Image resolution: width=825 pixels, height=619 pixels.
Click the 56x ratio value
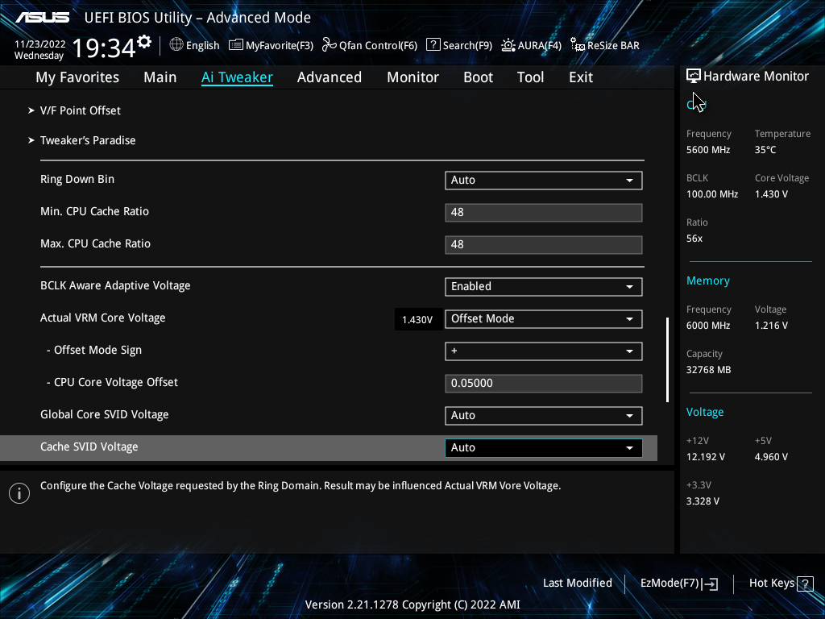click(x=694, y=239)
